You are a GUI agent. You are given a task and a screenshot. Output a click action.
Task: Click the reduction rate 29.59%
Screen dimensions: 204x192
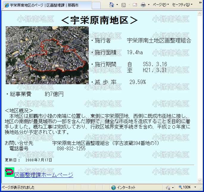(x=138, y=82)
